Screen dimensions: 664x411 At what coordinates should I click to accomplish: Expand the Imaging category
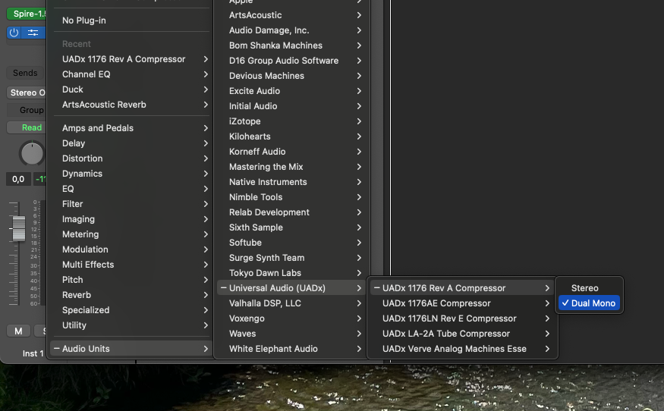[x=131, y=219]
